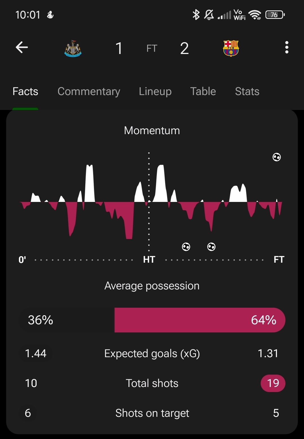Tap the second goal ball icon below momentum
The height and width of the screenshot is (439, 304).
pos(211,247)
